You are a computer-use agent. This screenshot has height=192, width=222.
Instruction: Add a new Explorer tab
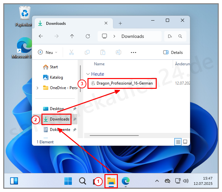coord(120,24)
